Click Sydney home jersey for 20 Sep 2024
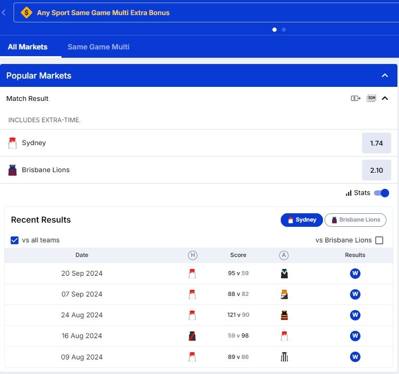This screenshot has width=399, height=374. point(192,274)
